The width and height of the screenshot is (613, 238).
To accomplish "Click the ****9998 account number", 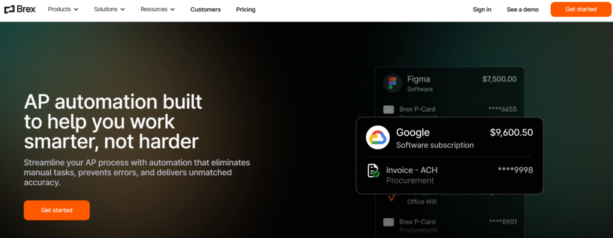I will tap(515, 170).
